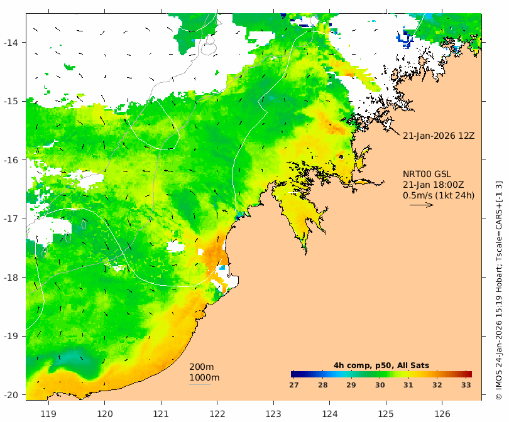Click the dark red end of the colorbar

click(x=468, y=374)
